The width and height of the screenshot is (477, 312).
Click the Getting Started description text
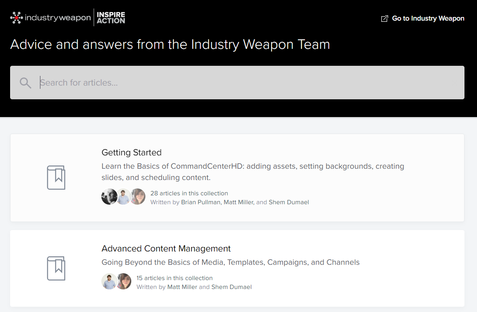pyautogui.click(x=253, y=172)
